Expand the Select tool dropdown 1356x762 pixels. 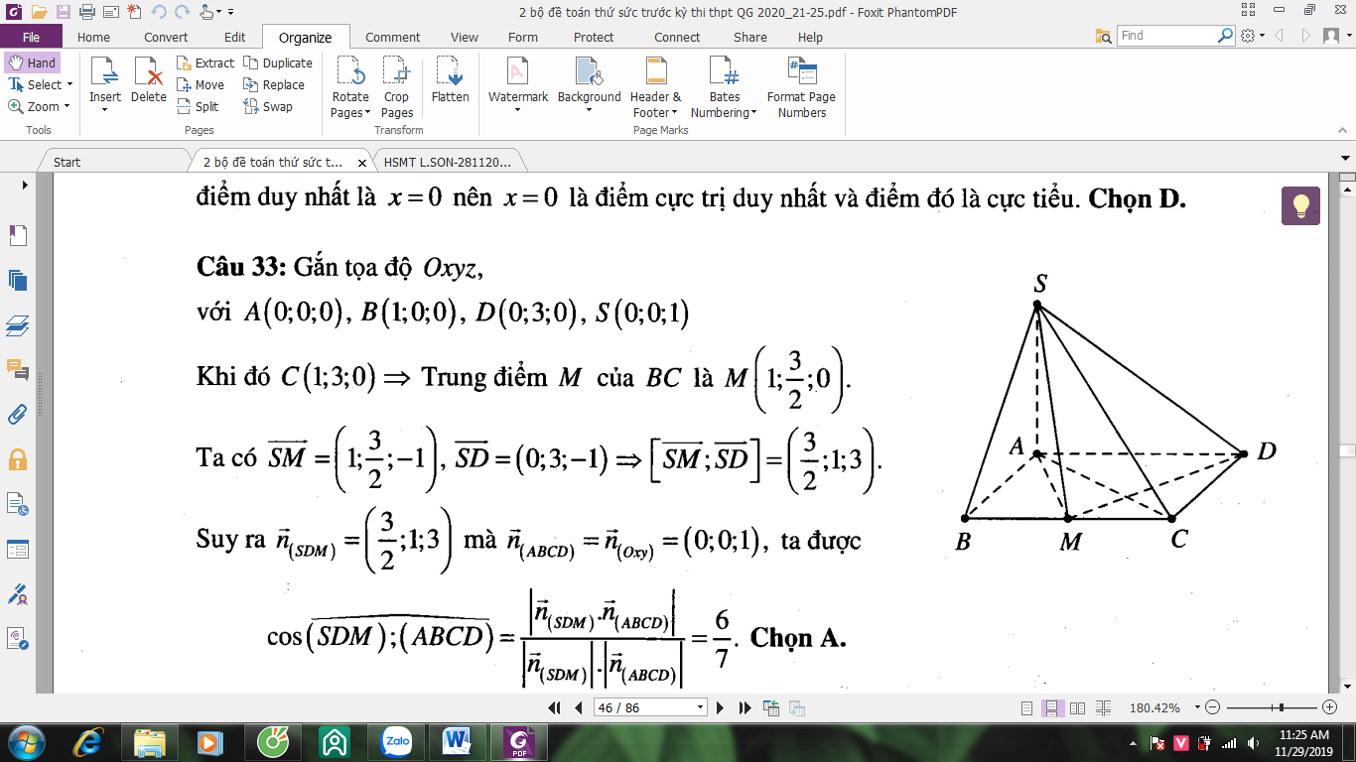[69, 85]
